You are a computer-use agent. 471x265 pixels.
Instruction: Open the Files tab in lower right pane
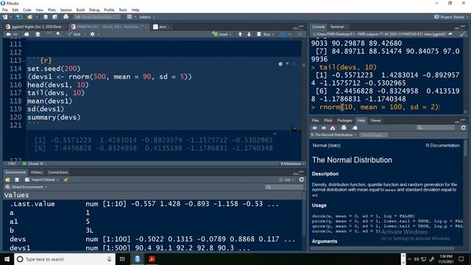coord(315,121)
